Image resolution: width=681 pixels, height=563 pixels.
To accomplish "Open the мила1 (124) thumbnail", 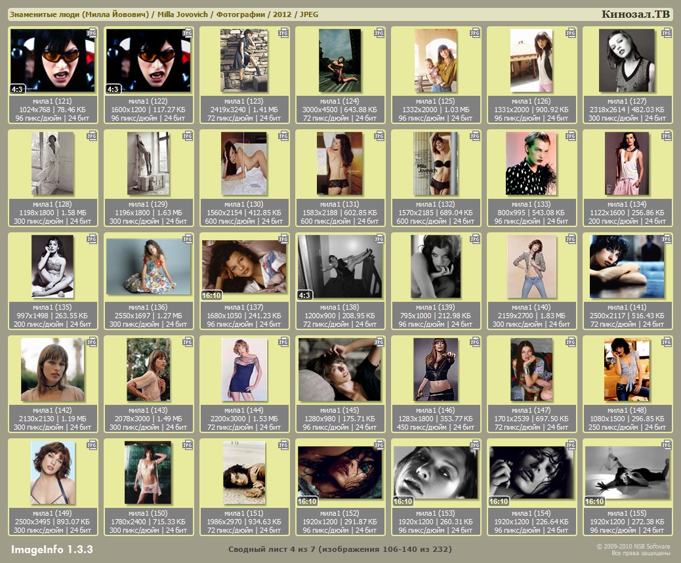I will 339,60.
